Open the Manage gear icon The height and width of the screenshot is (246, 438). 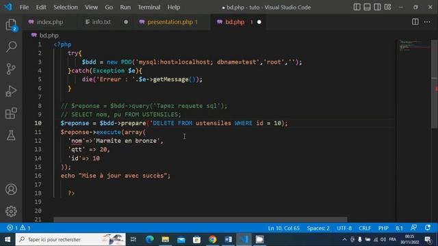pos(11,211)
